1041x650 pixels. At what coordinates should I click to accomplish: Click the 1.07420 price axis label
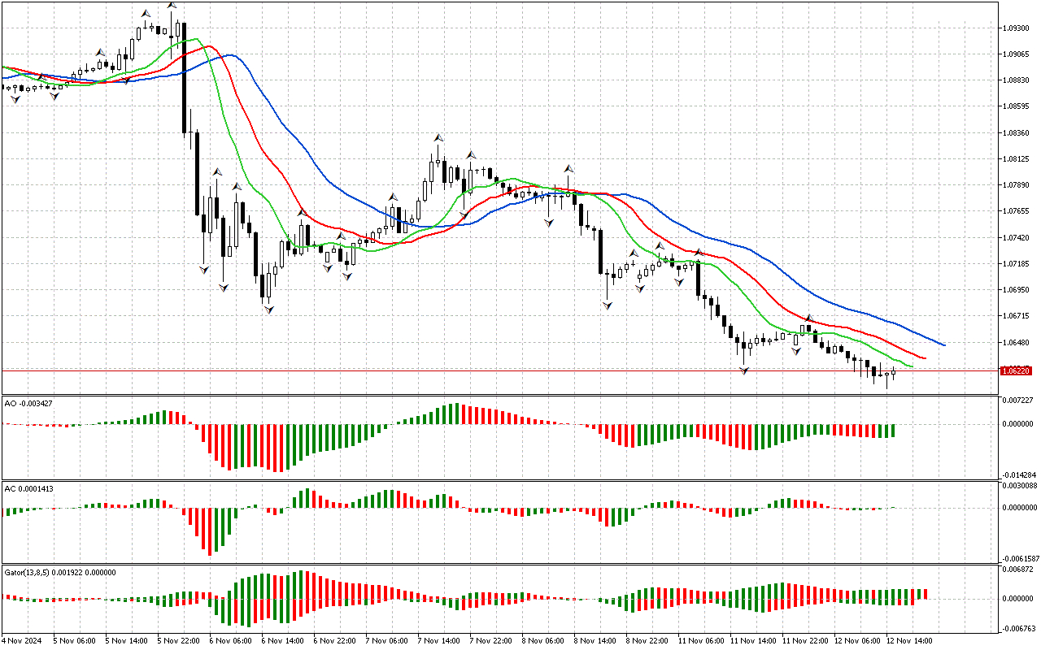pos(1017,238)
